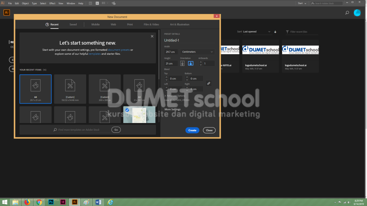
Task: Toggle the link bleed values chain icon
Action: pos(209,83)
